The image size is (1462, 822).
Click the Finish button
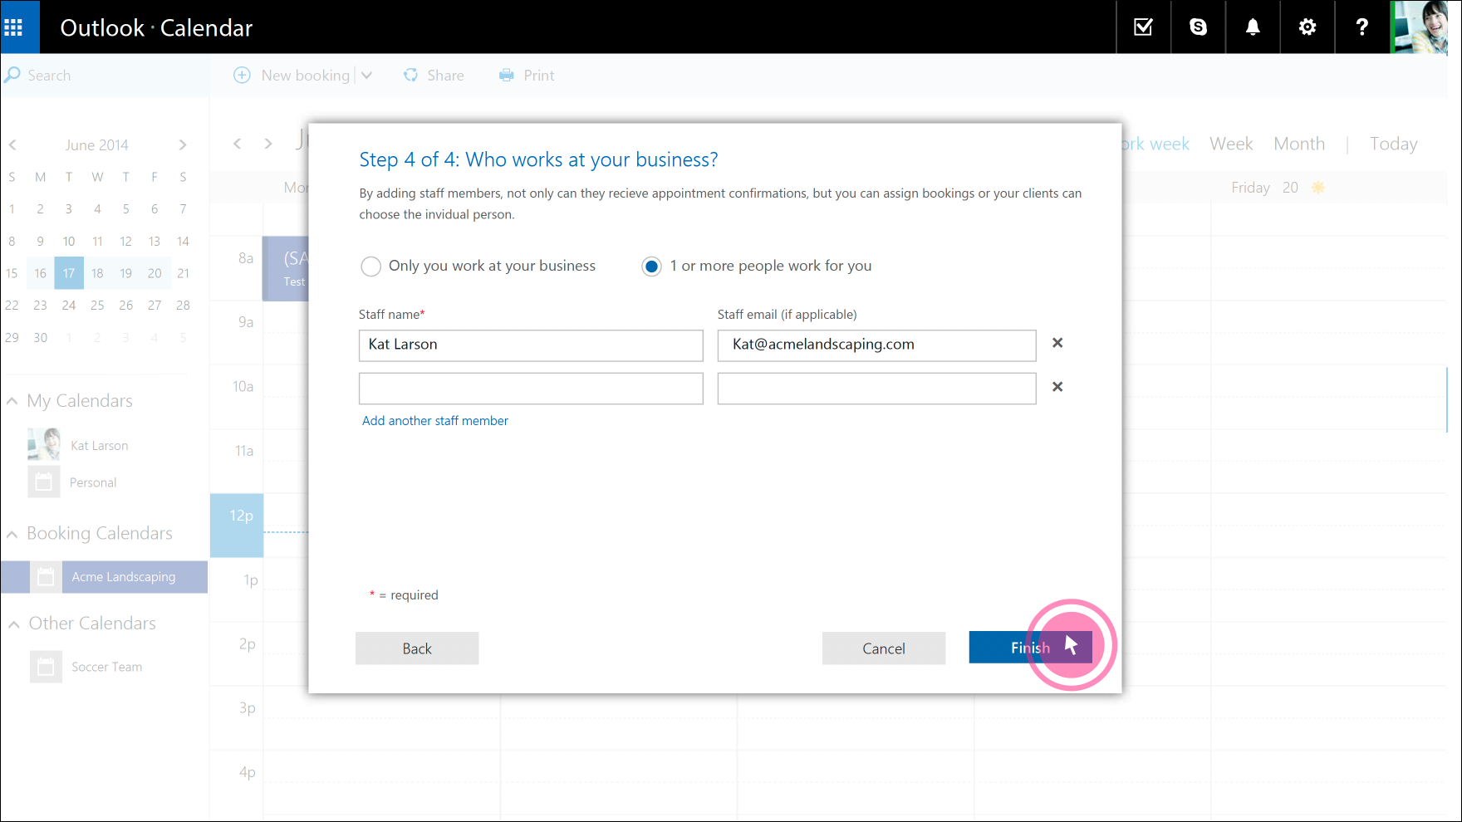click(x=1030, y=648)
